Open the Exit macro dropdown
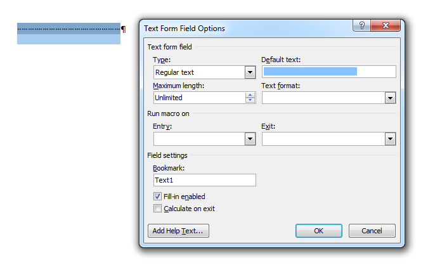 pyautogui.click(x=390, y=139)
